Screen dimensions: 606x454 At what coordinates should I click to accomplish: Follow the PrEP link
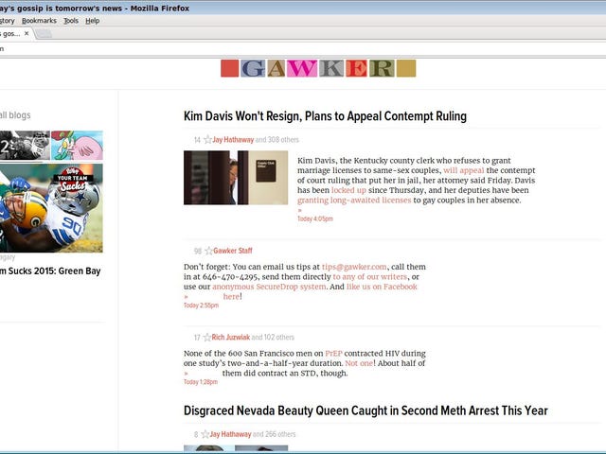333,353
